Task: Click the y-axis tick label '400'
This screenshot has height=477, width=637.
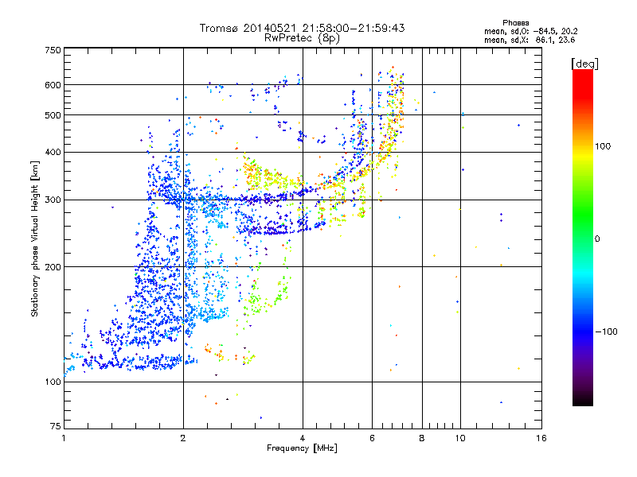Action: (x=53, y=153)
